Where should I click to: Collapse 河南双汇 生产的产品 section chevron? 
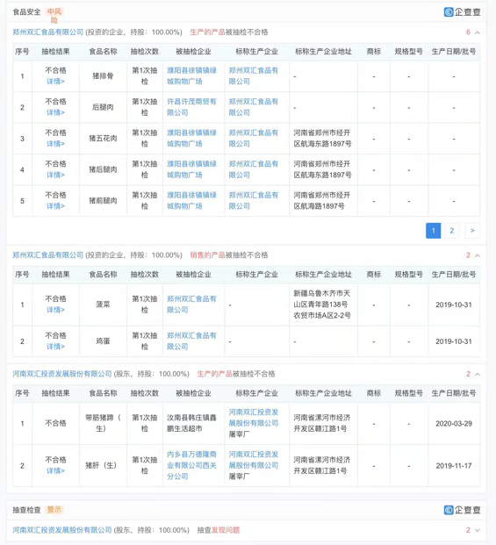tap(478, 375)
